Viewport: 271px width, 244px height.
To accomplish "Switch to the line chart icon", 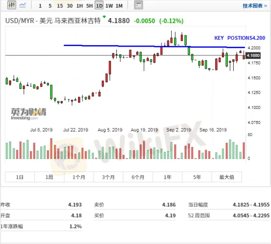I will [23, 5].
